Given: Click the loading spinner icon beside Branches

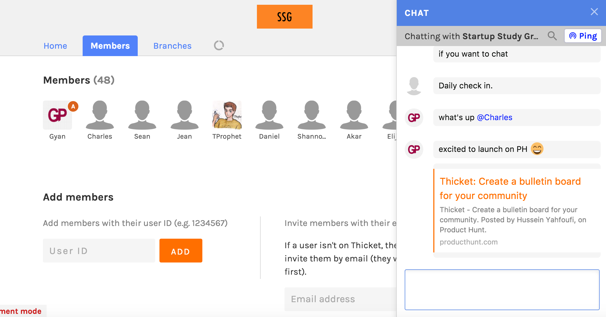Looking at the screenshot, I should [219, 46].
